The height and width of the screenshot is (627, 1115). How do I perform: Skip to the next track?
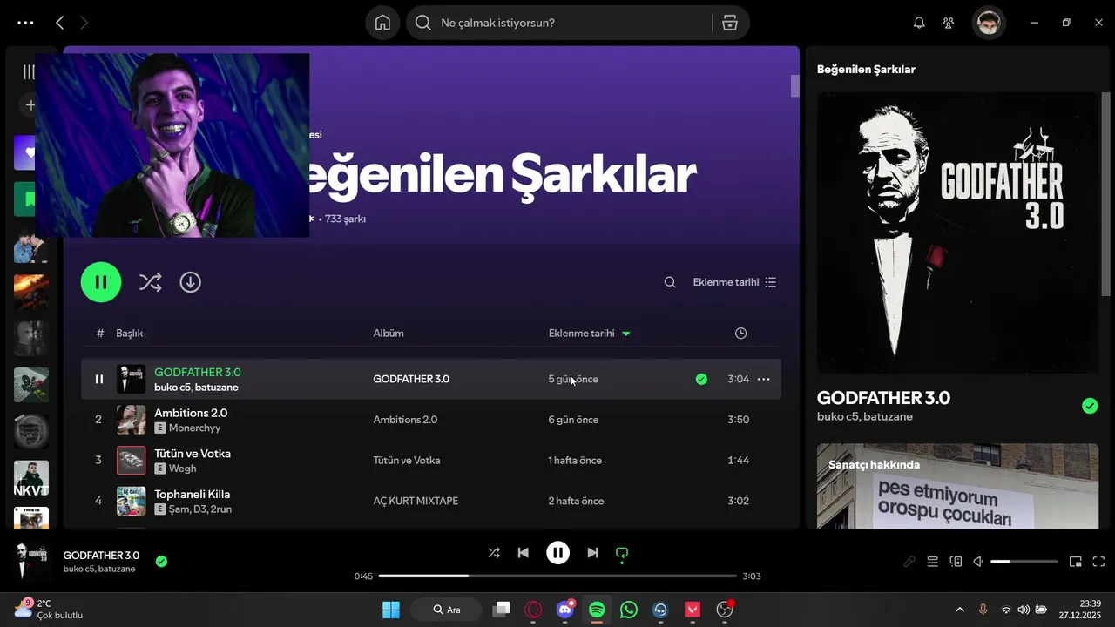click(x=592, y=552)
